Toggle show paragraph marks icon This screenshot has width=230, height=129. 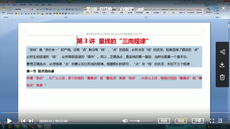click(80, 9)
